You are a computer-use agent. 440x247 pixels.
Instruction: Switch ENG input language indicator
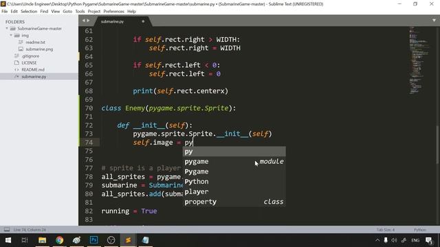click(415, 240)
